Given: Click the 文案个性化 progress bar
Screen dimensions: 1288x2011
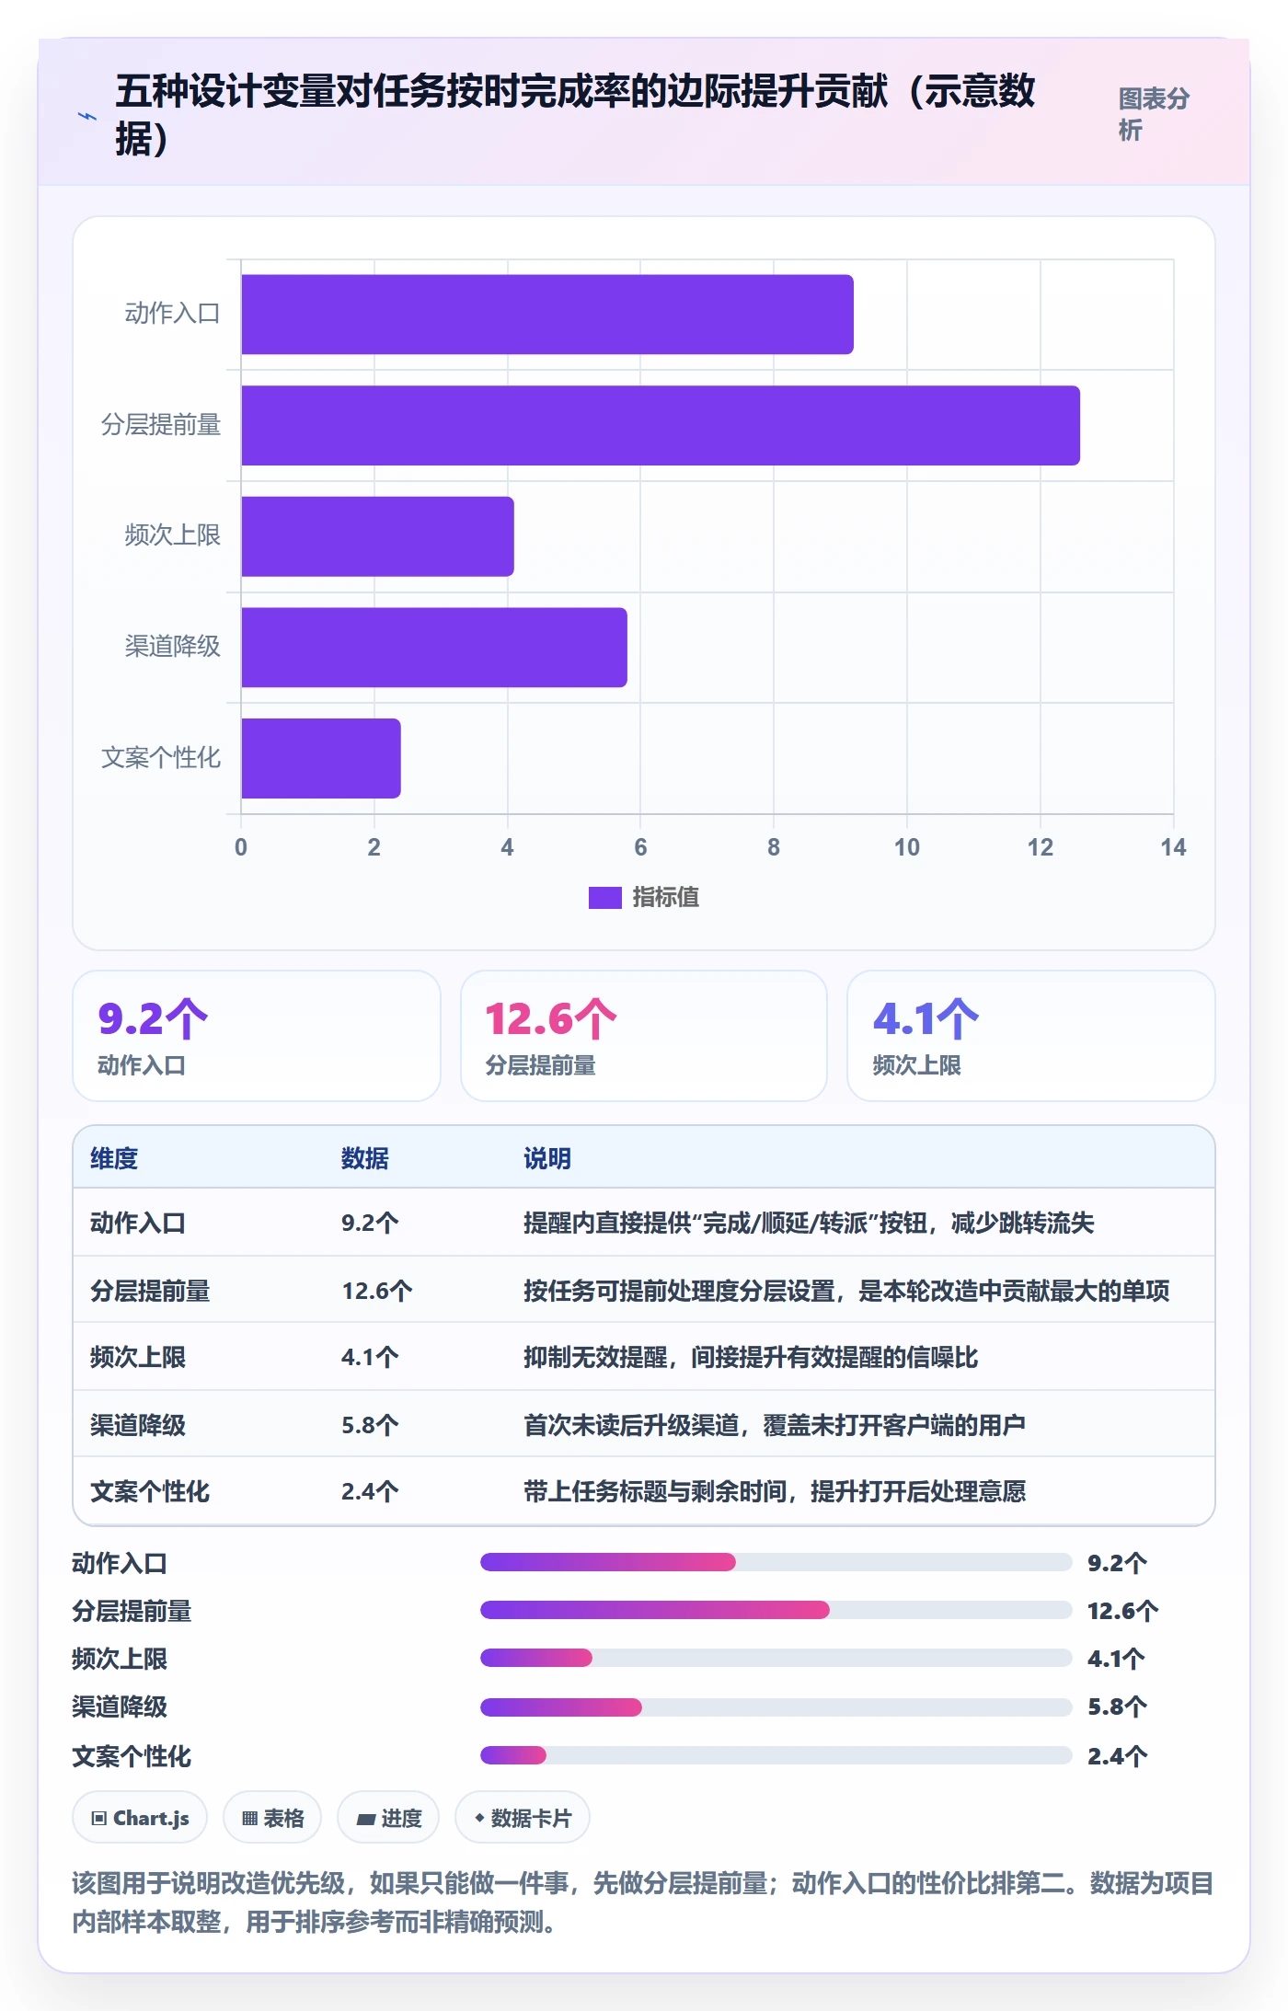Looking at the screenshot, I should (776, 1755).
